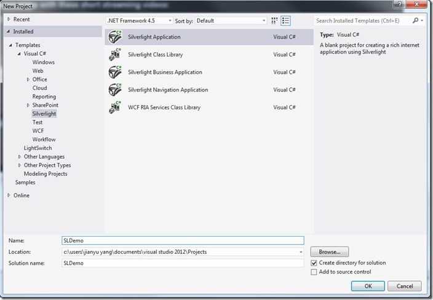Click the Silverlight Navigation Application icon
This screenshot has height=300, width=433.
[x=115, y=90]
